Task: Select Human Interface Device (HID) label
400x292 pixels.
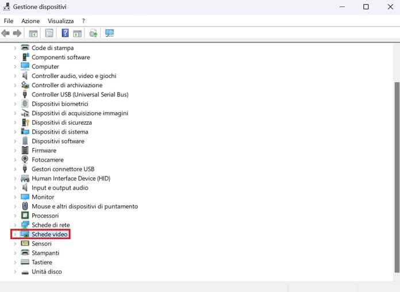Action: click(x=71, y=178)
